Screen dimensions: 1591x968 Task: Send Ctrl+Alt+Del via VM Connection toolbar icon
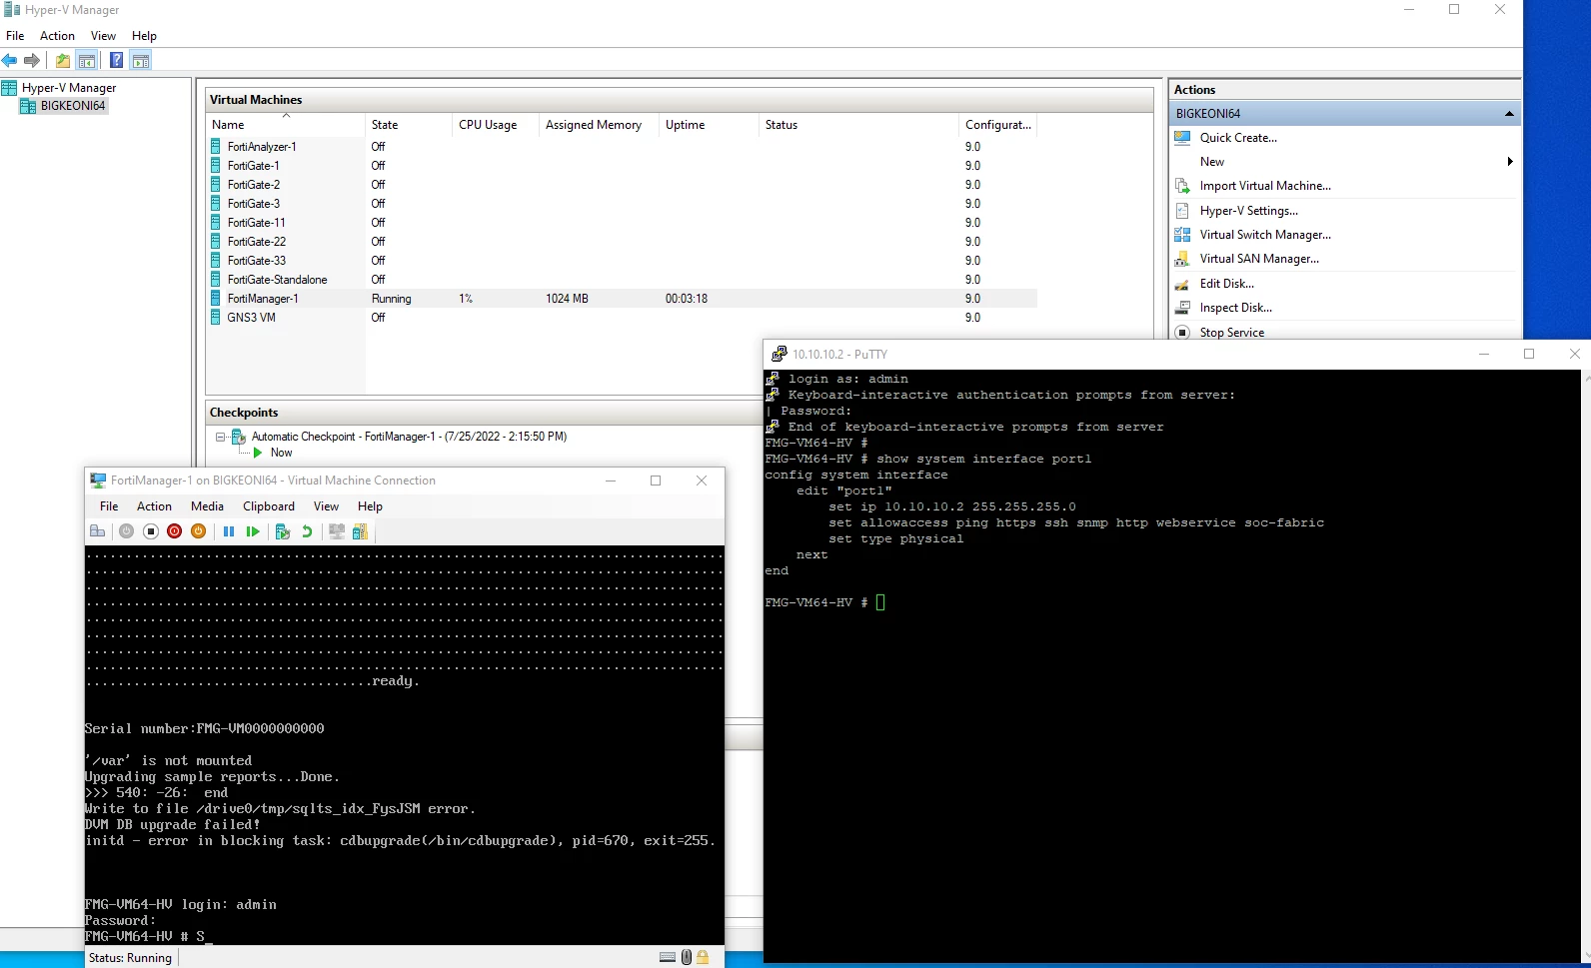click(x=98, y=531)
